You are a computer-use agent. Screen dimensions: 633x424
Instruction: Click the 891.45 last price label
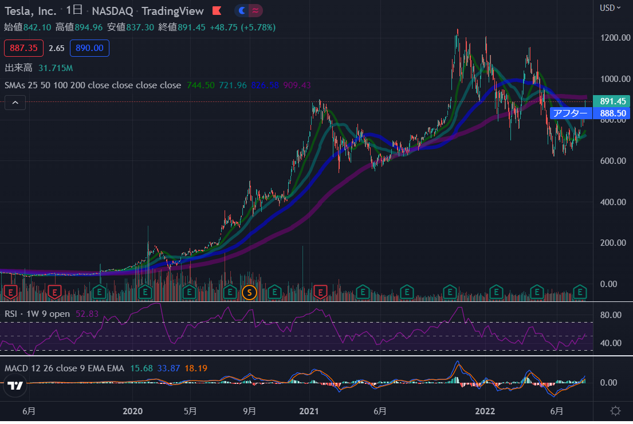tap(613, 101)
